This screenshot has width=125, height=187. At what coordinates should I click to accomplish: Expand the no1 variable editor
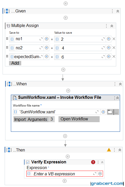point(41,39)
